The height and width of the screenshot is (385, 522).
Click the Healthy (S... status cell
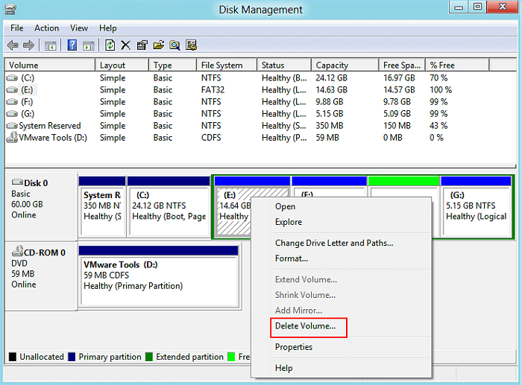tap(284, 126)
